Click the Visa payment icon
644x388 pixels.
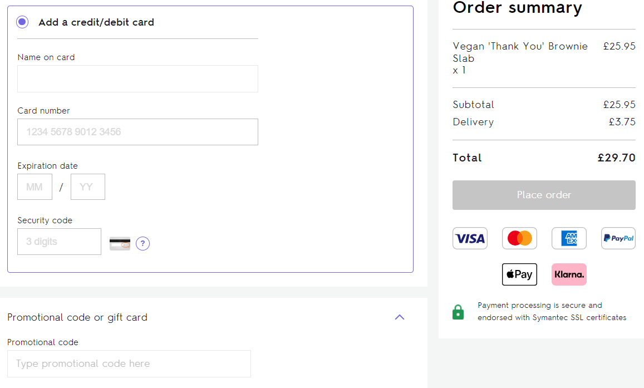470,238
